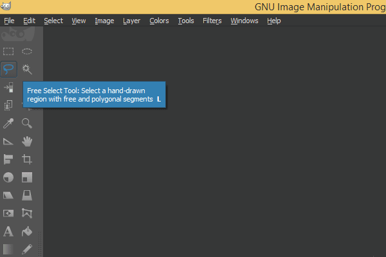Choose the Pencil tool

[27, 249]
